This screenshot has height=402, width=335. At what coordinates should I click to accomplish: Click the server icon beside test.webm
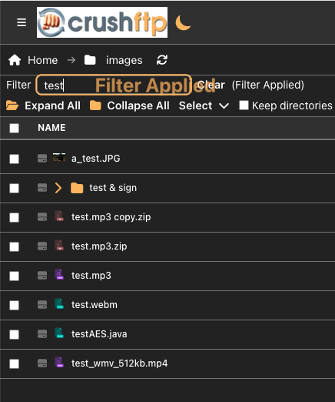pos(42,305)
